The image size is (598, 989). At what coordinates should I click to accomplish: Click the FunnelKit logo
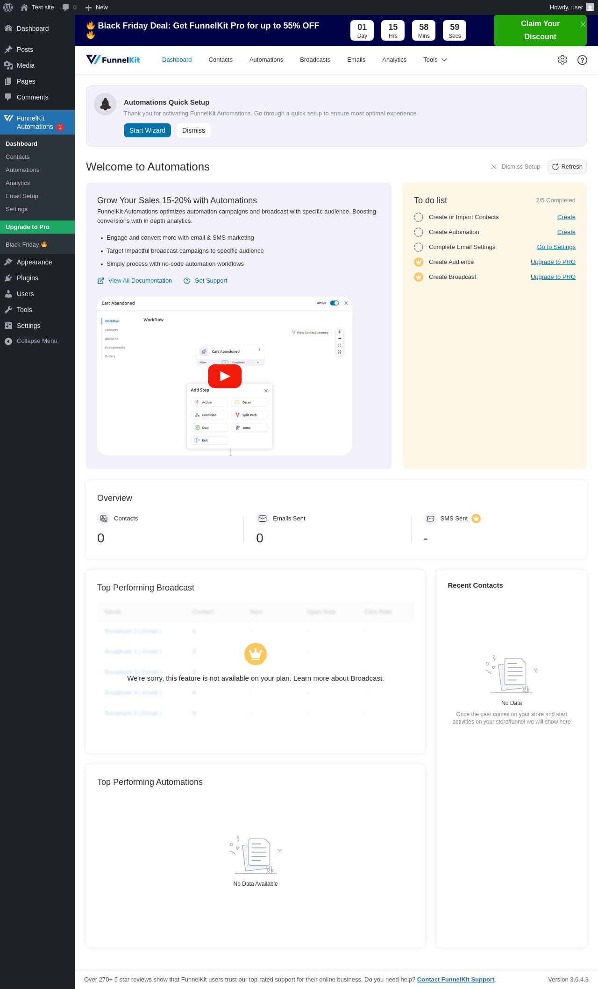(113, 59)
